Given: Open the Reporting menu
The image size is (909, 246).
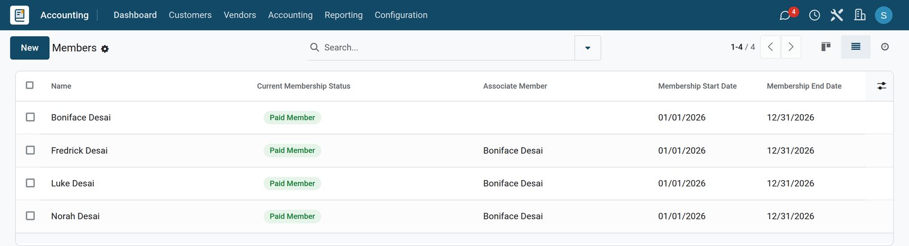Looking at the screenshot, I should click(344, 15).
